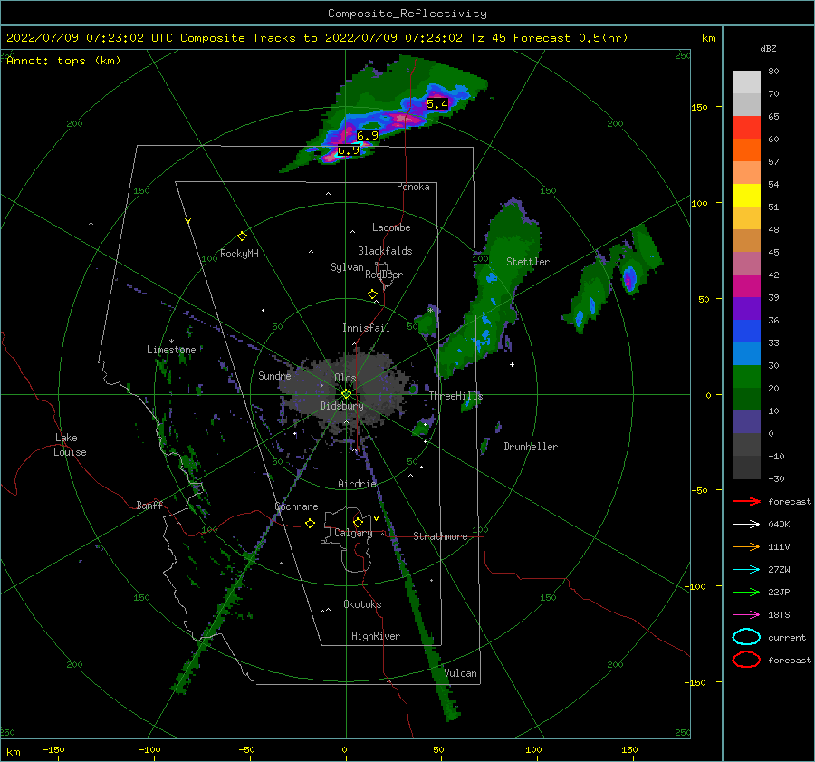Click the yellow diamond marker below RedDeer

[373, 294]
